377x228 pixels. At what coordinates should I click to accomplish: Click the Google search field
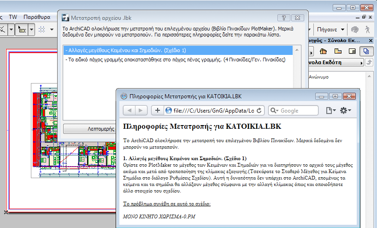pyautogui.click(x=293, y=110)
